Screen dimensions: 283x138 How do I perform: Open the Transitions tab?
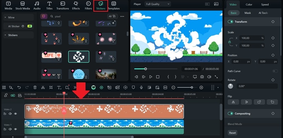coord(63,6)
